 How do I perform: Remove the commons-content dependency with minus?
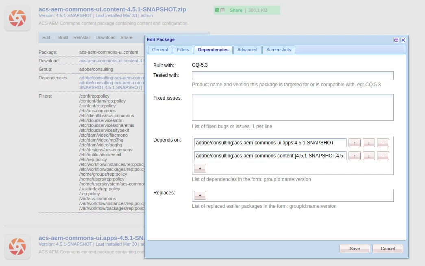pyautogui.click(x=383, y=156)
